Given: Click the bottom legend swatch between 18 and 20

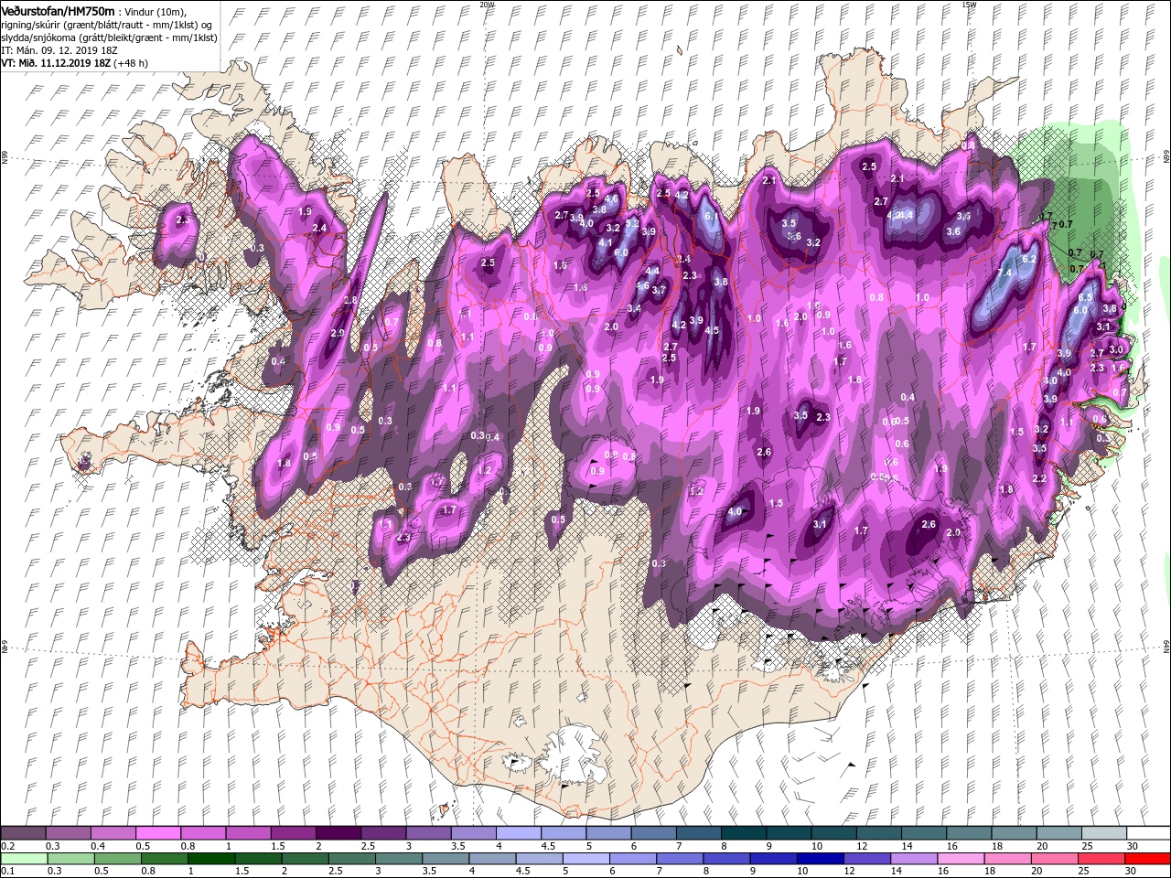Looking at the screenshot, I should tap(1006, 858).
